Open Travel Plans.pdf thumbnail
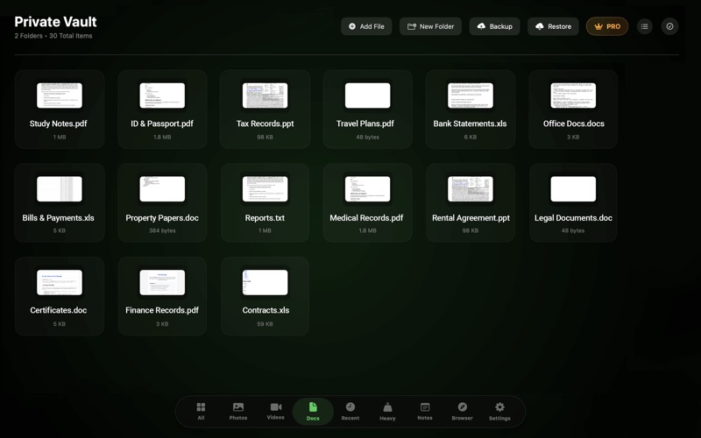Image resolution: width=701 pixels, height=438 pixels. (367, 95)
